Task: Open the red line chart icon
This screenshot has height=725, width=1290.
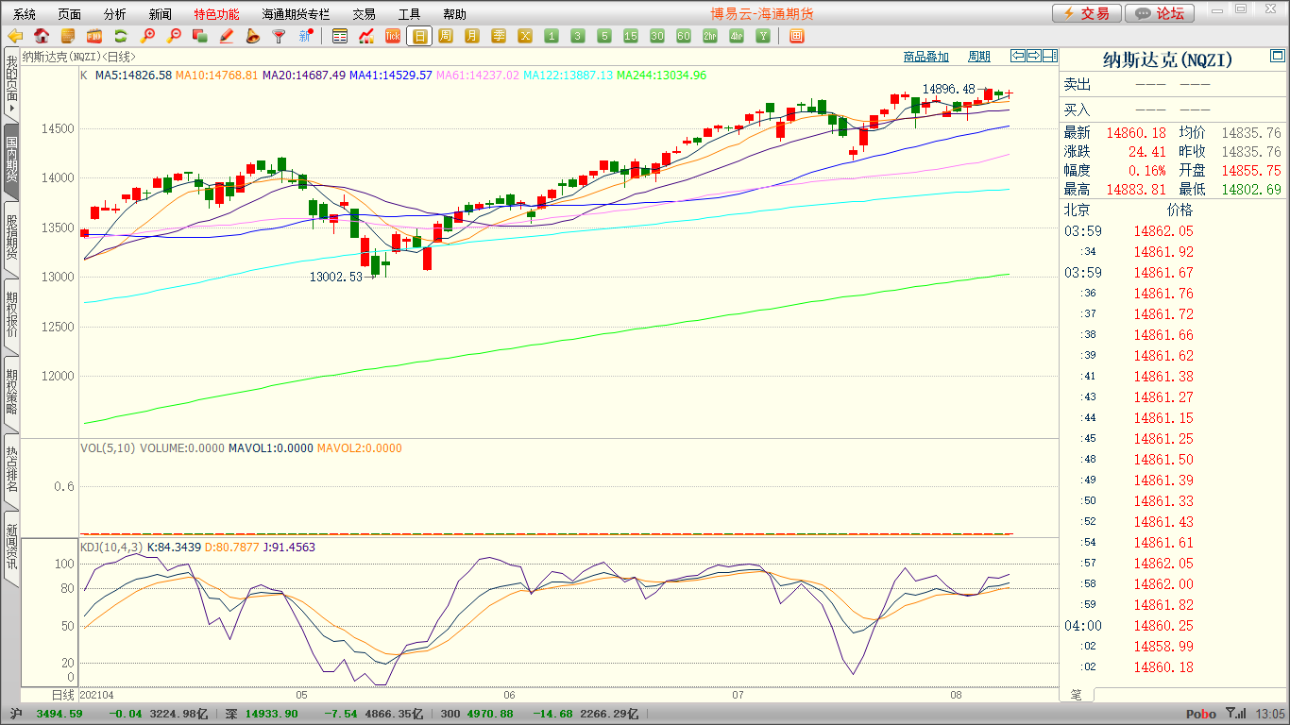Action: pos(366,36)
